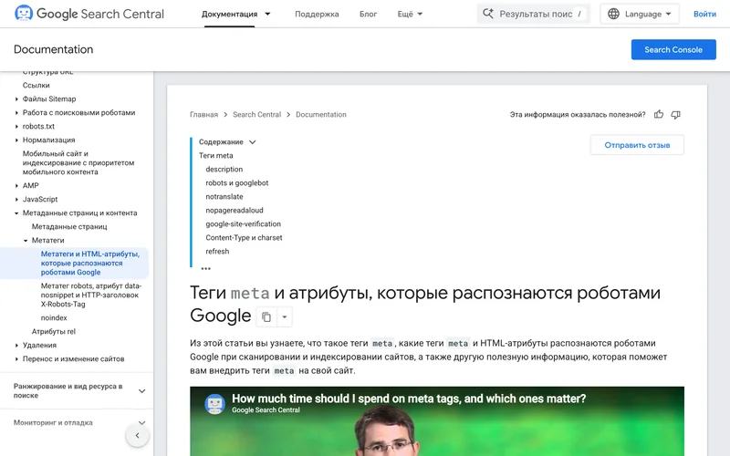Click the Documentation breadcrumb link
This screenshot has height=456, width=730.
click(x=321, y=115)
